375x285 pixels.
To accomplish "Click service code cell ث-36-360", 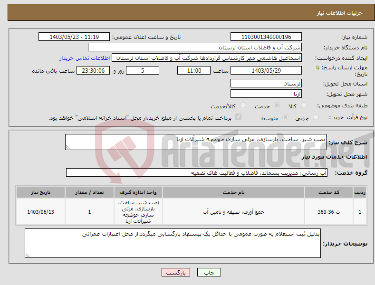I will (x=329, y=212).
